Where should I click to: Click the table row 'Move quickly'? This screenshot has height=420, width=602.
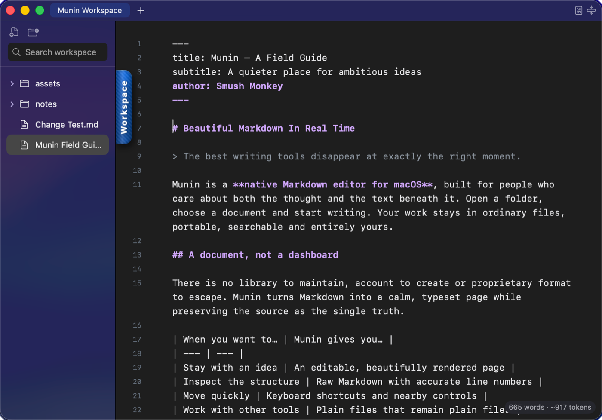coord(330,396)
